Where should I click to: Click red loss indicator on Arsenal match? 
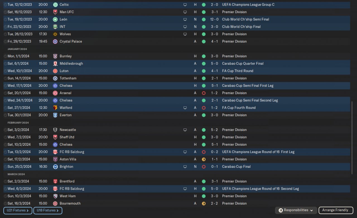point(204,93)
